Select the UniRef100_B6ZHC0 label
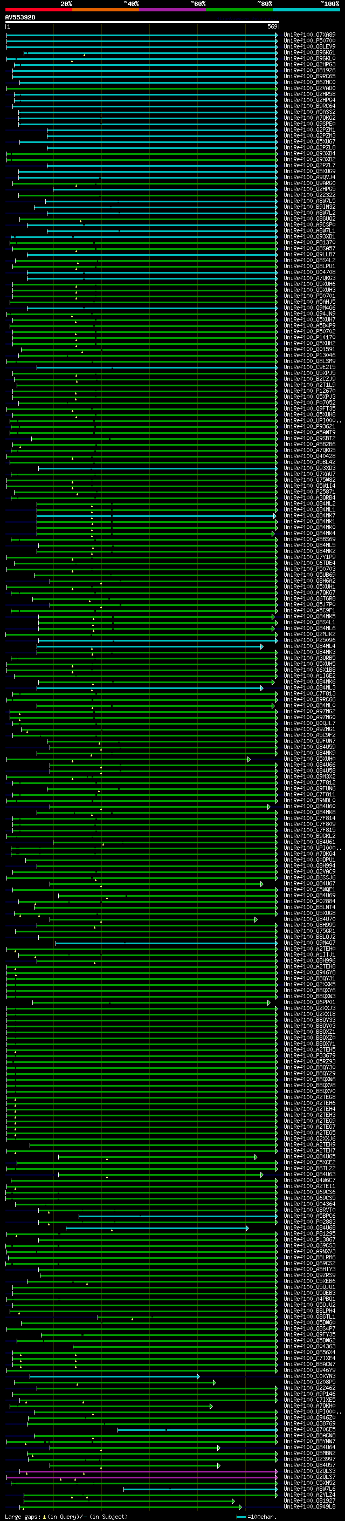The width and height of the screenshot is (345, 1521). click(x=309, y=82)
